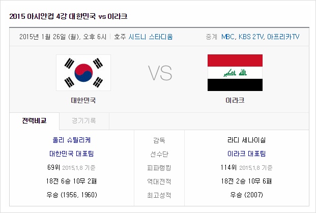The image size is (316, 213).
Task: Click the 이라크 team name under flag
Action: point(235,101)
